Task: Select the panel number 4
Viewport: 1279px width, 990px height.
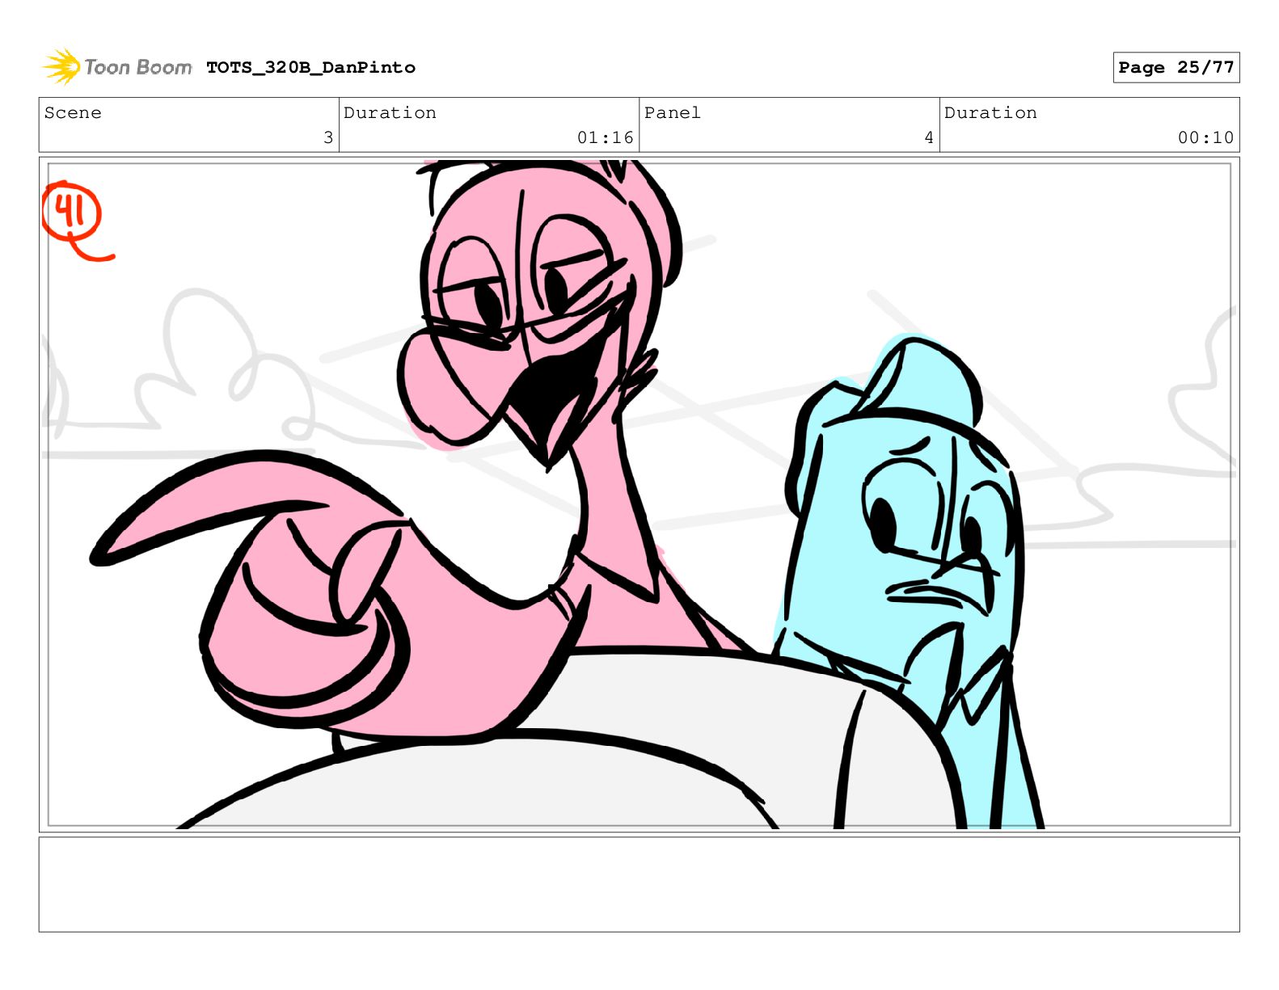Action: tap(929, 137)
